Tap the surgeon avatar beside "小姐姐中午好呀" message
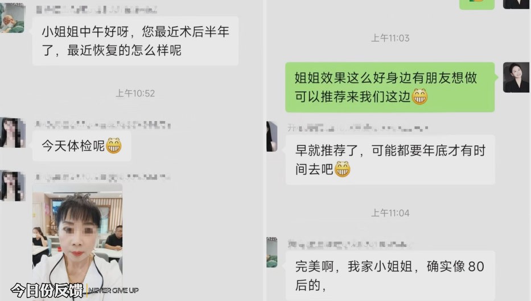531x301 pixels. pyautogui.click(x=12, y=18)
